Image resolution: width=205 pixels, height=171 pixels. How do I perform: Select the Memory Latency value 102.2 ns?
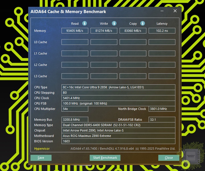162,31
